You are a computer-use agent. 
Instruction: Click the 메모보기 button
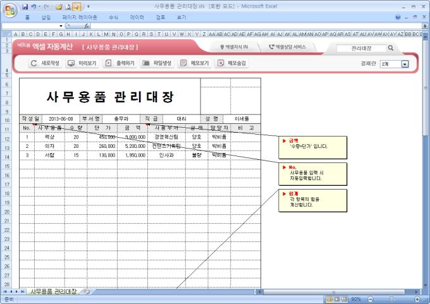(x=194, y=63)
